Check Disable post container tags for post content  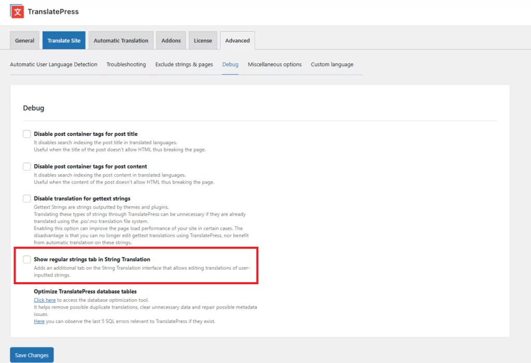click(x=27, y=166)
